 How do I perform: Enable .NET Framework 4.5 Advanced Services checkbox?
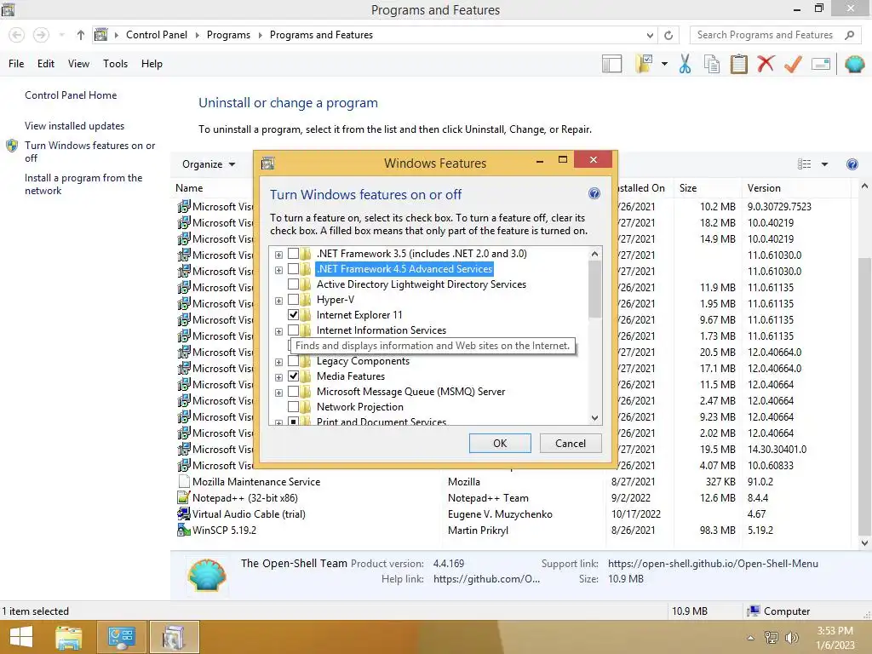coord(293,269)
